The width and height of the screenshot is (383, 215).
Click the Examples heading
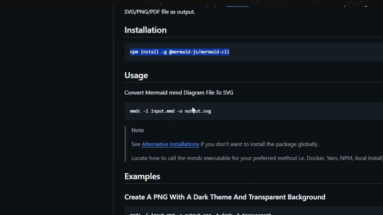(x=142, y=176)
